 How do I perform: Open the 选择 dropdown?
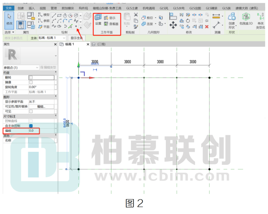point(9,32)
